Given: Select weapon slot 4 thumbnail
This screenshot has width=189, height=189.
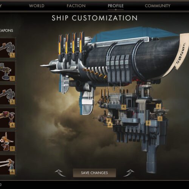Looking at the screenshot, I should coord(7,118).
